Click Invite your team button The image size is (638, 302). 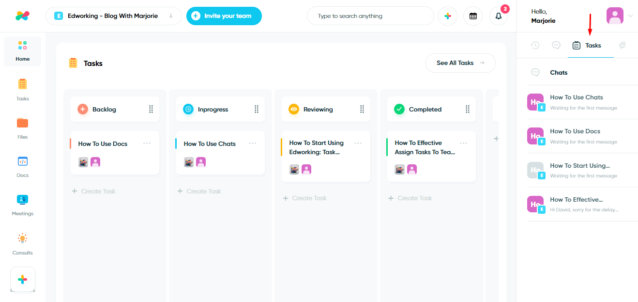click(224, 16)
